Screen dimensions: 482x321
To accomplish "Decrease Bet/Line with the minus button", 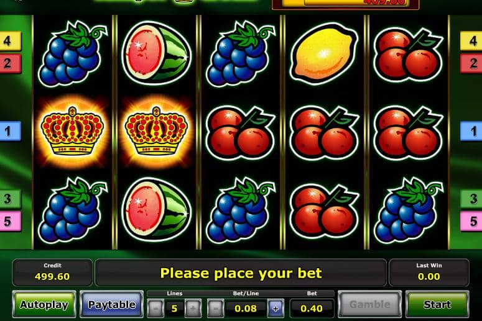I will (215, 308).
